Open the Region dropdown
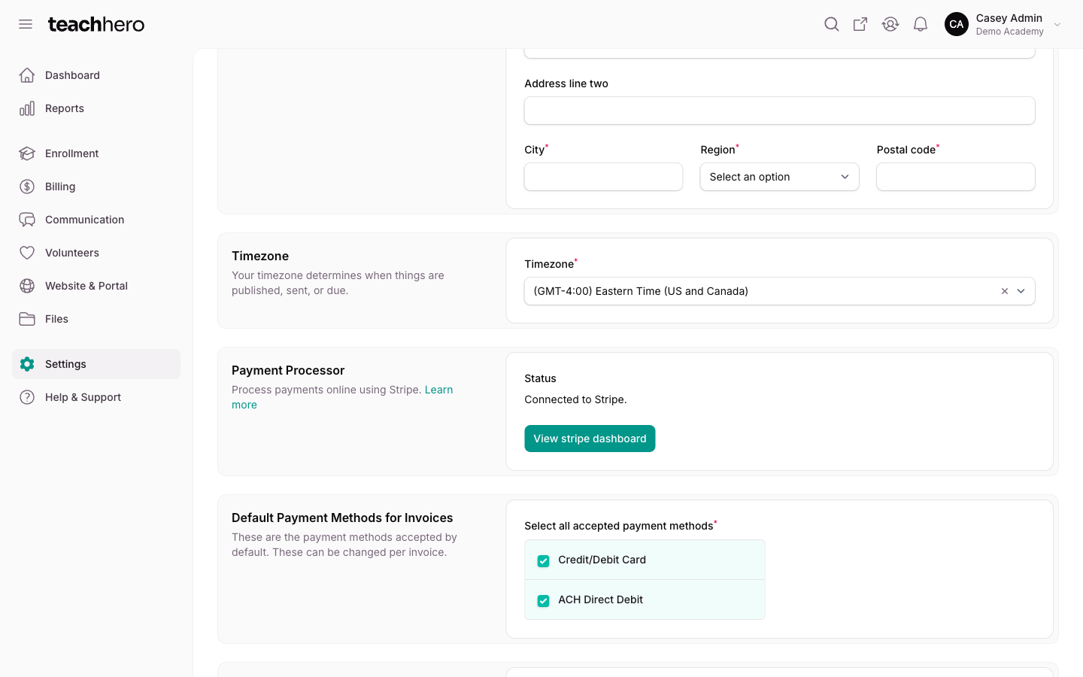This screenshot has height=677, width=1083. pos(779,177)
